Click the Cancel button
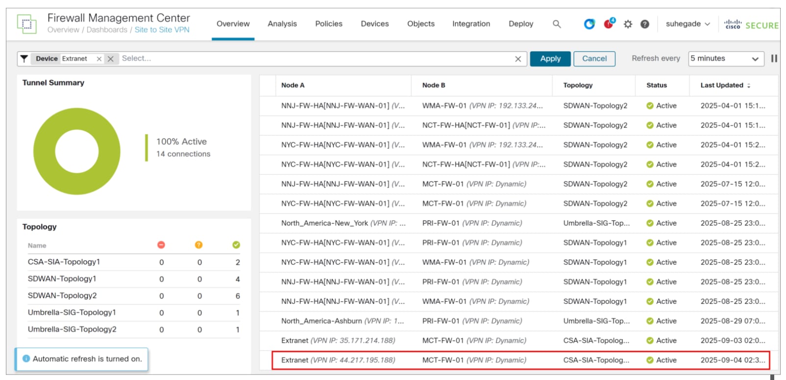The image size is (786, 380). click(594, 59)
